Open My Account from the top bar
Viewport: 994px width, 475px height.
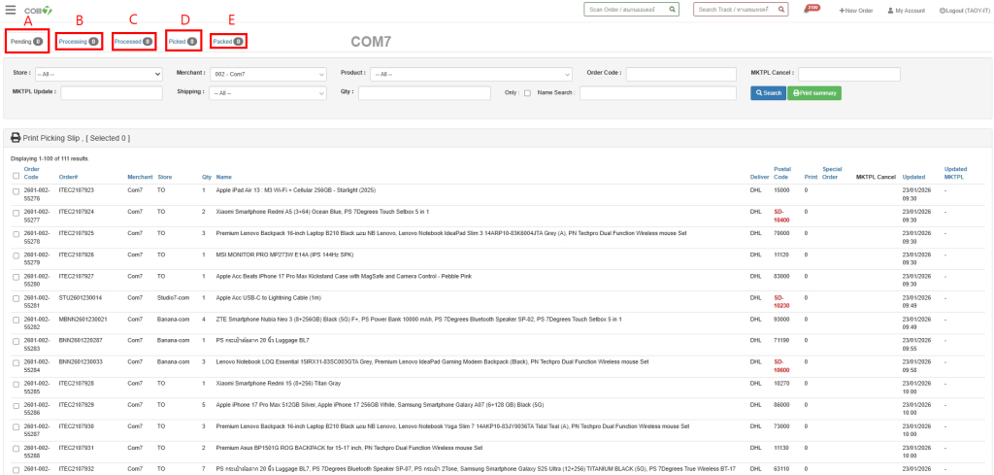(906, 10)
